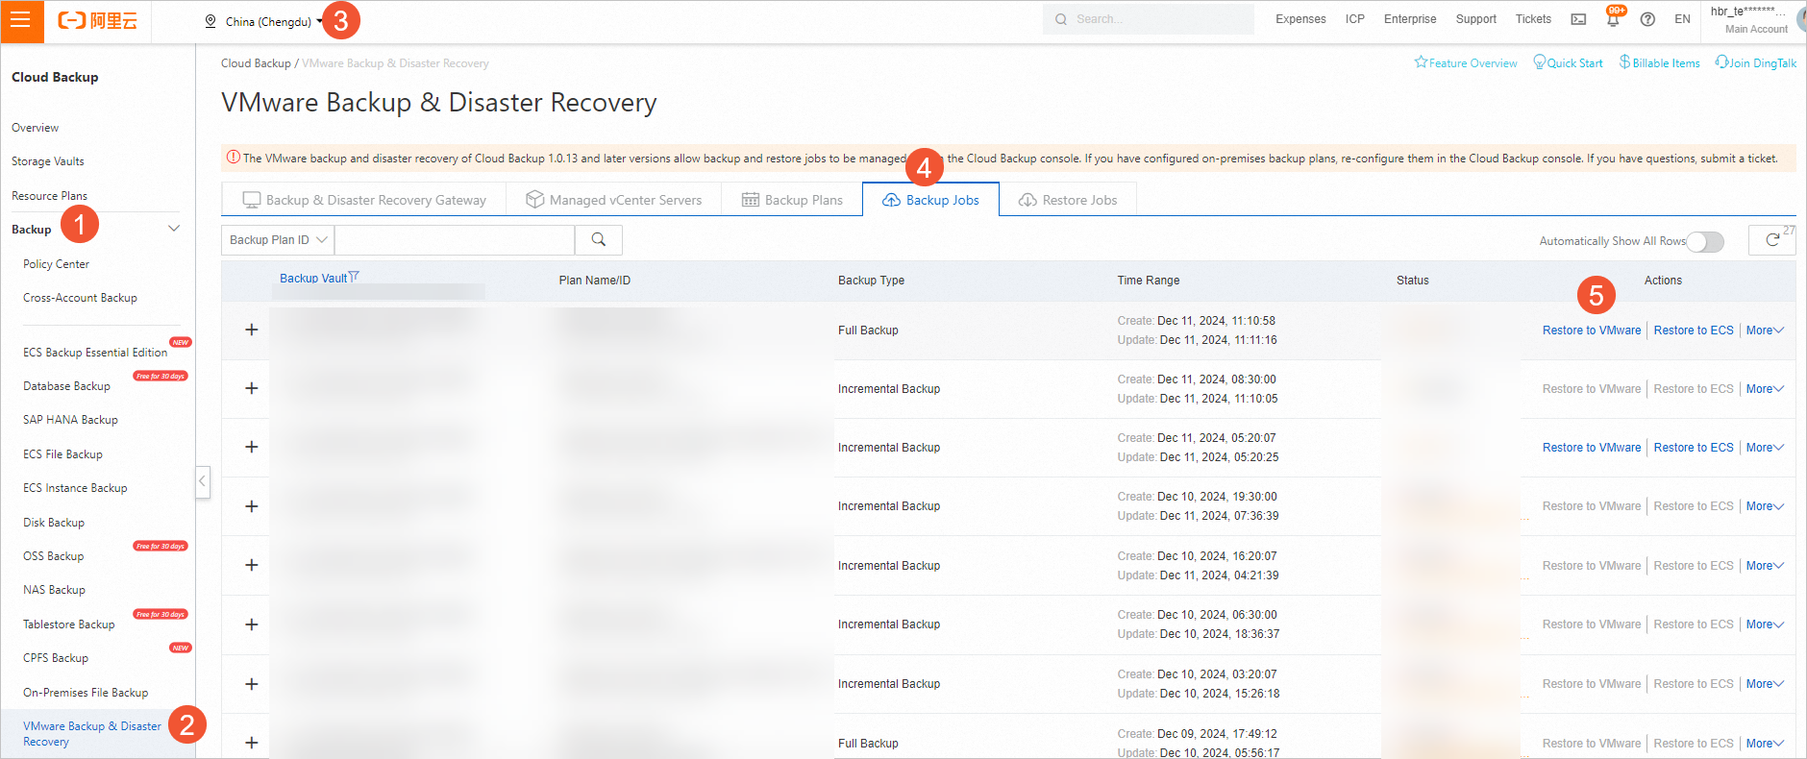Open ICP in top menu
Viewport: 1807px width, 759px height.
coord(1355,19)
